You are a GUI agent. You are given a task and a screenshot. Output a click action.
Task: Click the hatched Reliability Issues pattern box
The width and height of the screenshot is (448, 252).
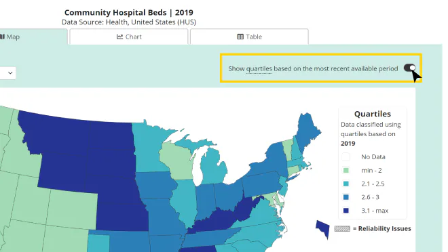pyautogui.click(x=342, y=228)
